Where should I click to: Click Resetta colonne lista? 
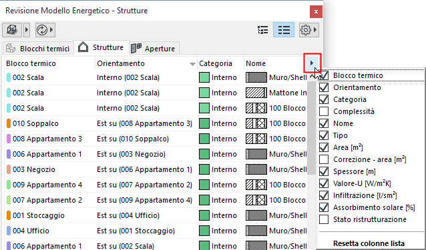click(369, 243)
